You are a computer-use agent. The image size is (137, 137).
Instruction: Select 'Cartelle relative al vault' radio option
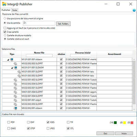[5, 39]
